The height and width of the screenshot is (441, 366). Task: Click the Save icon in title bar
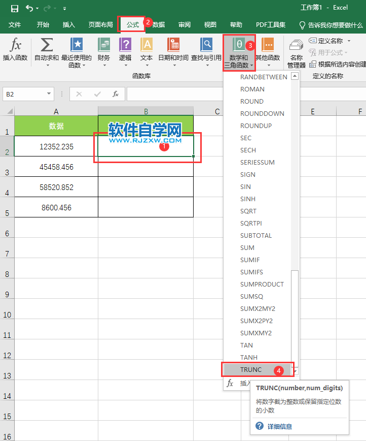[x=15, y=9]
